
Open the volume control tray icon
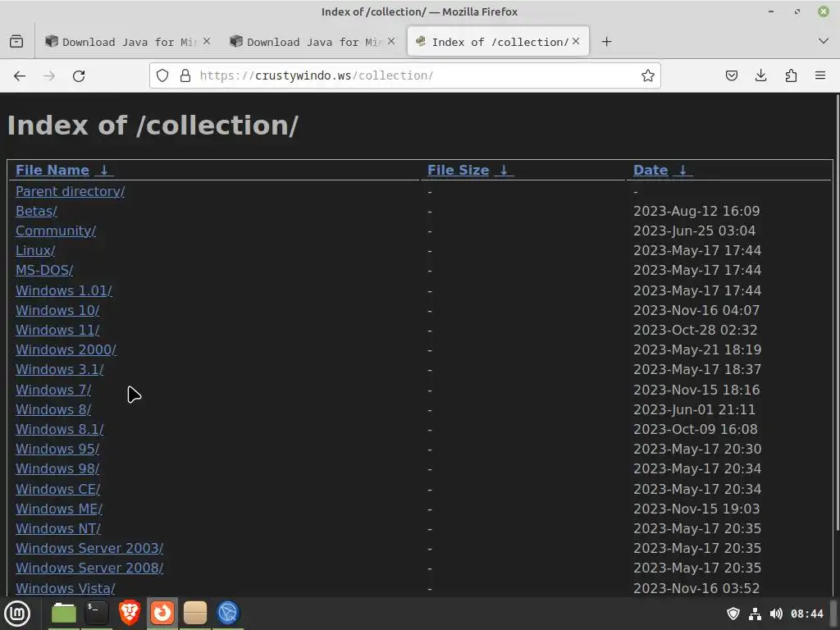776,614
